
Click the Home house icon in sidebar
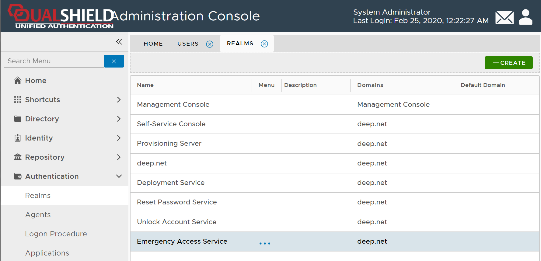[18, 81]
